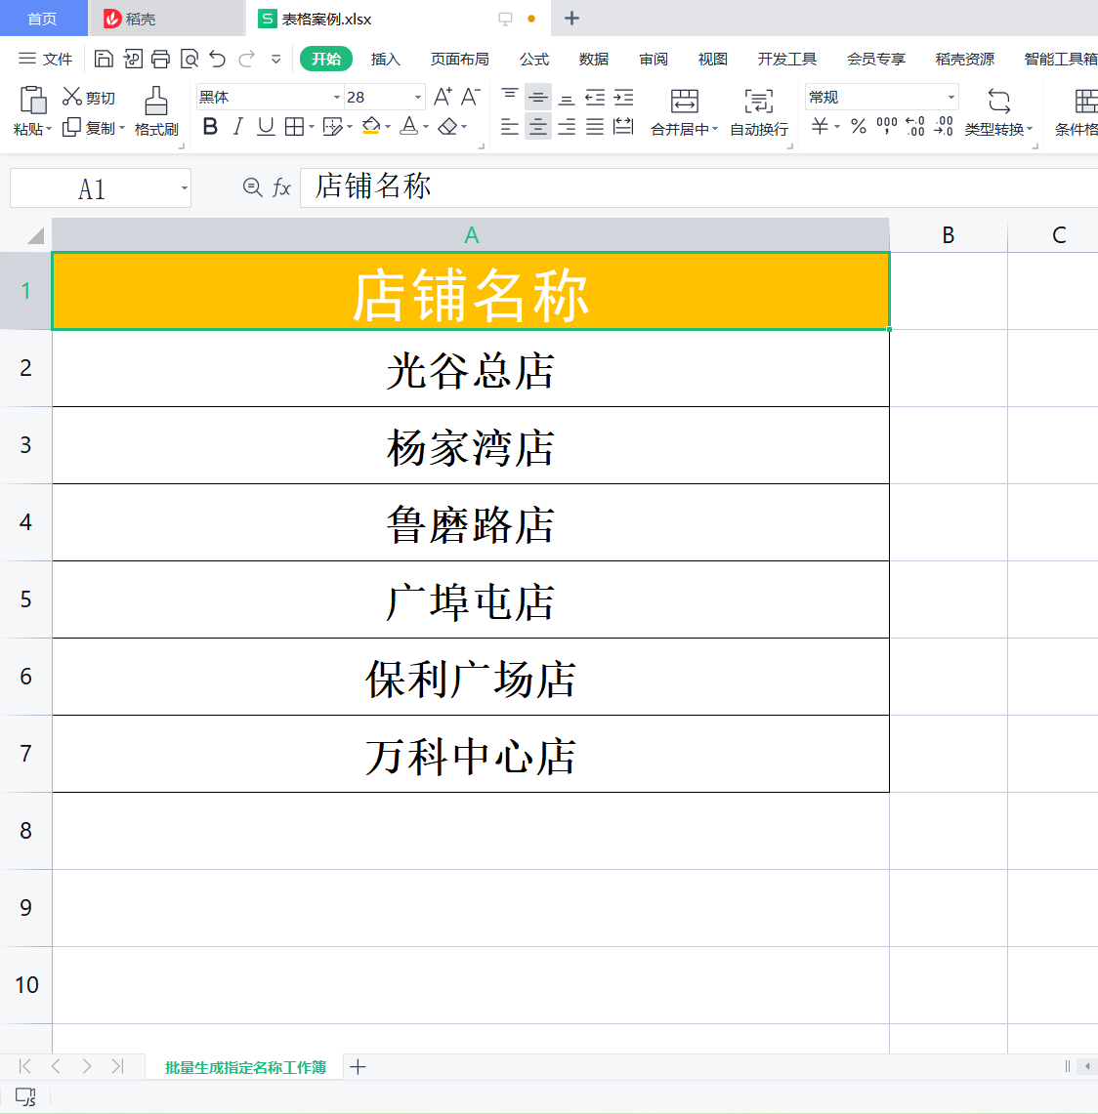Increase font size with A+ icon
Screen dimensions: 1098x1114
[x=443, y=97]
